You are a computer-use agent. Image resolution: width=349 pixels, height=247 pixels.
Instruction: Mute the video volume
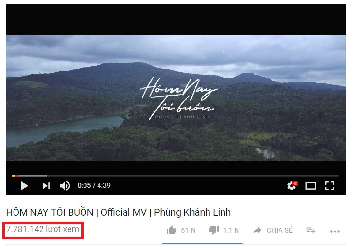click(x=65, y=186)
